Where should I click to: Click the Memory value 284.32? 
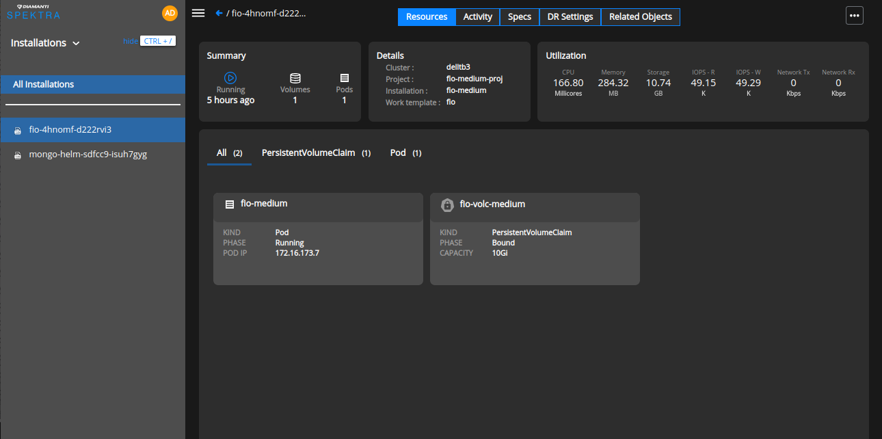(x=613, y=83)
